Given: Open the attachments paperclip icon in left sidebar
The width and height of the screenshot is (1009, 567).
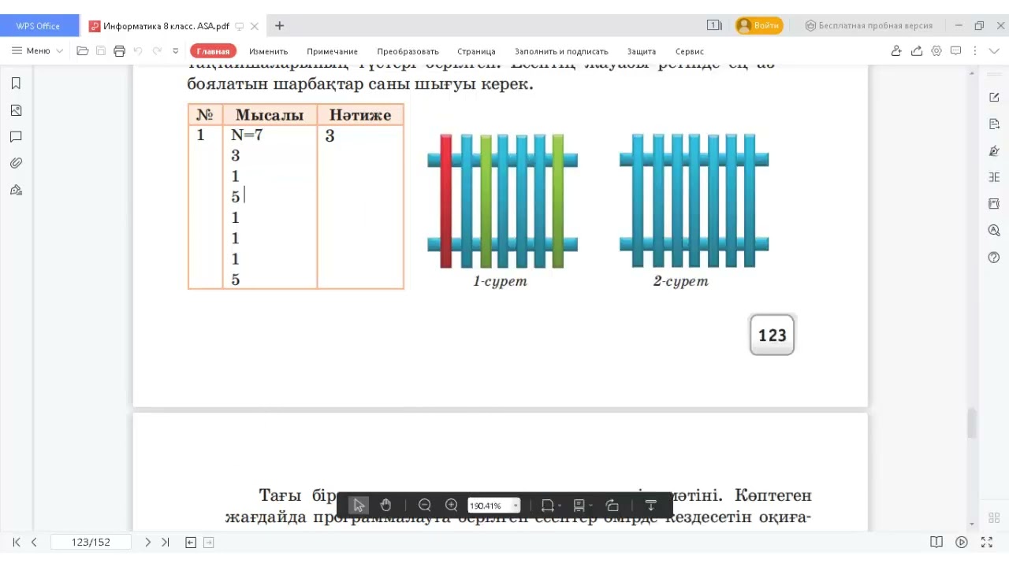Looking at the screenshot, I should 16,163.
